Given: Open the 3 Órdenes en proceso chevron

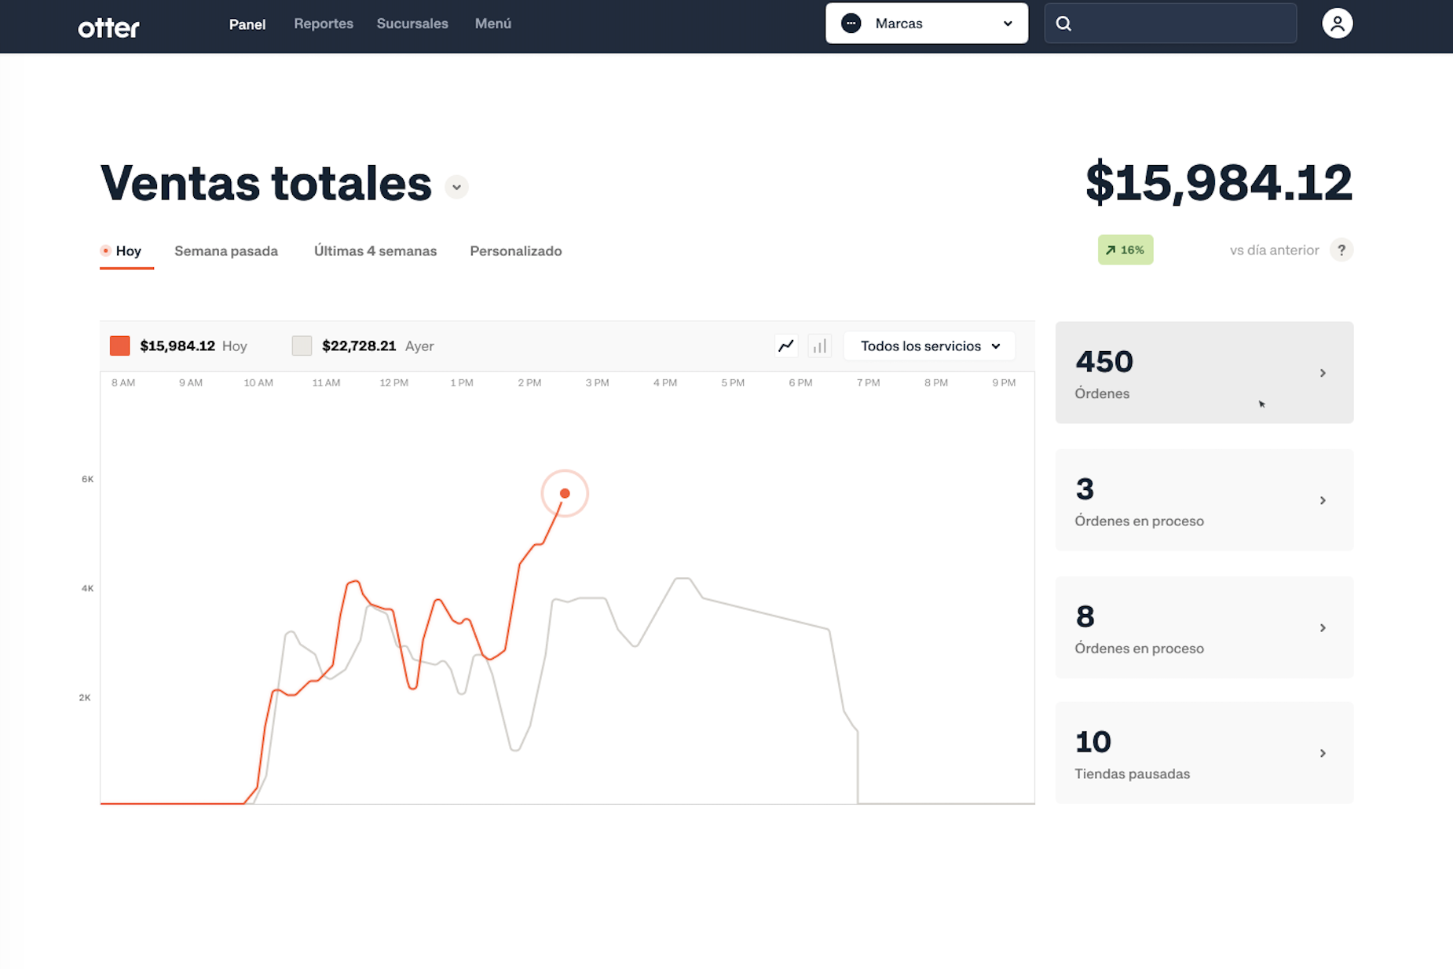Looking at the screenshot, I should (1323, 500).
